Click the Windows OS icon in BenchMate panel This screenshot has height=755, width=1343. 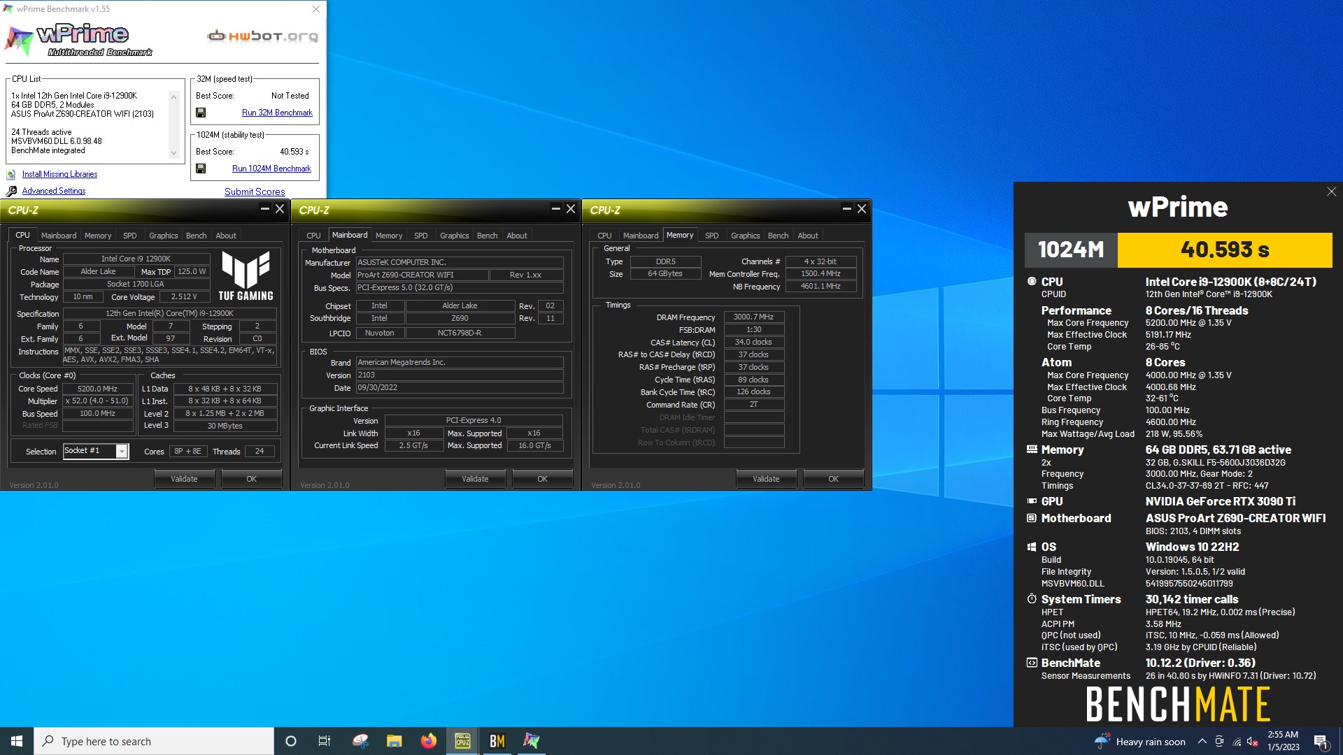point(1032,547)
